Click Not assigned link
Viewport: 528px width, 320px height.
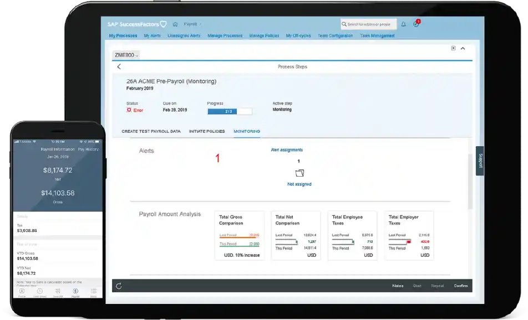coord(299,184)
